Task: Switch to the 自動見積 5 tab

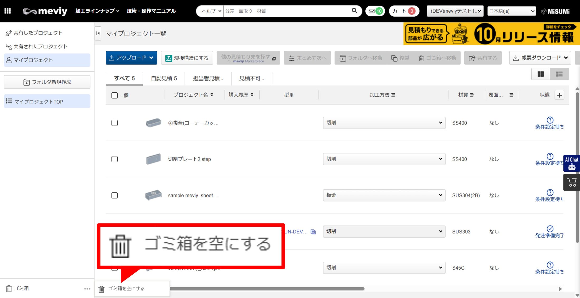Action: [164, 78]
